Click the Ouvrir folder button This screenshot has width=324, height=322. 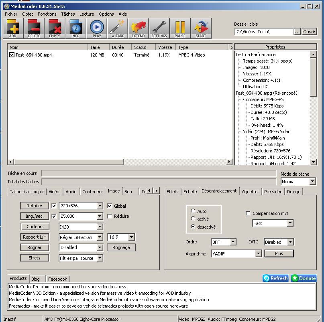[x=309, y=32]
